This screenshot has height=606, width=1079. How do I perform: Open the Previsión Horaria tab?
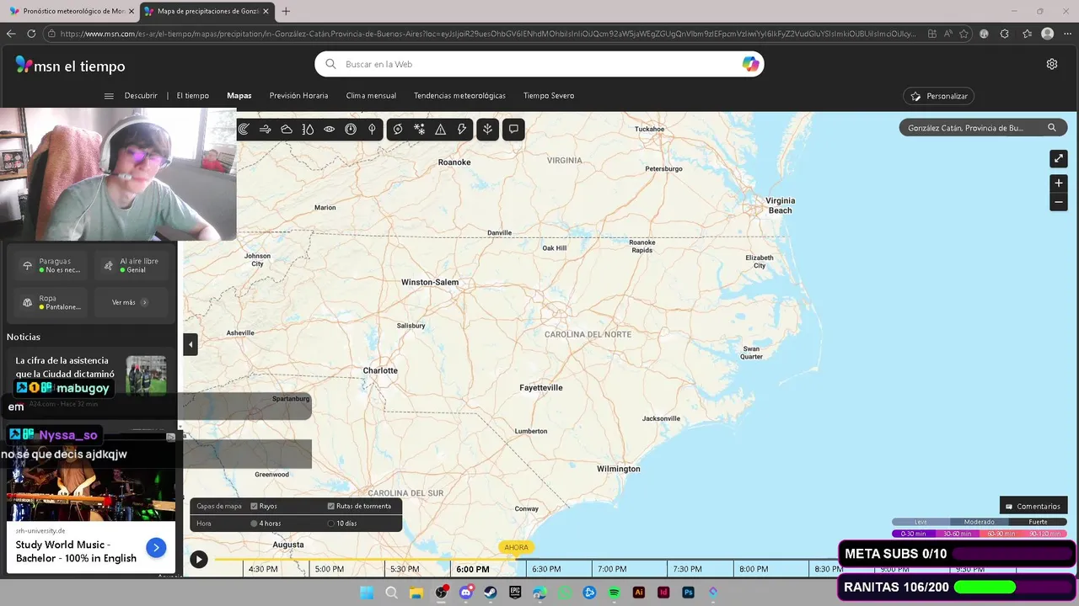coord(298,96)
